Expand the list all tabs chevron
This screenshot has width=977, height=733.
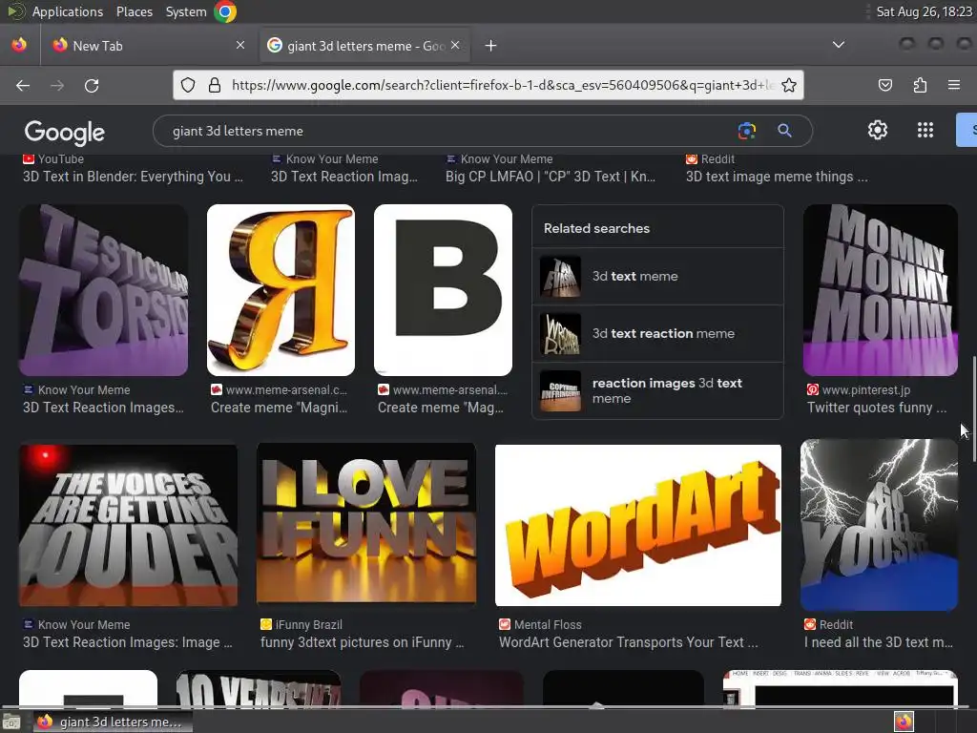tap(839, 45)
